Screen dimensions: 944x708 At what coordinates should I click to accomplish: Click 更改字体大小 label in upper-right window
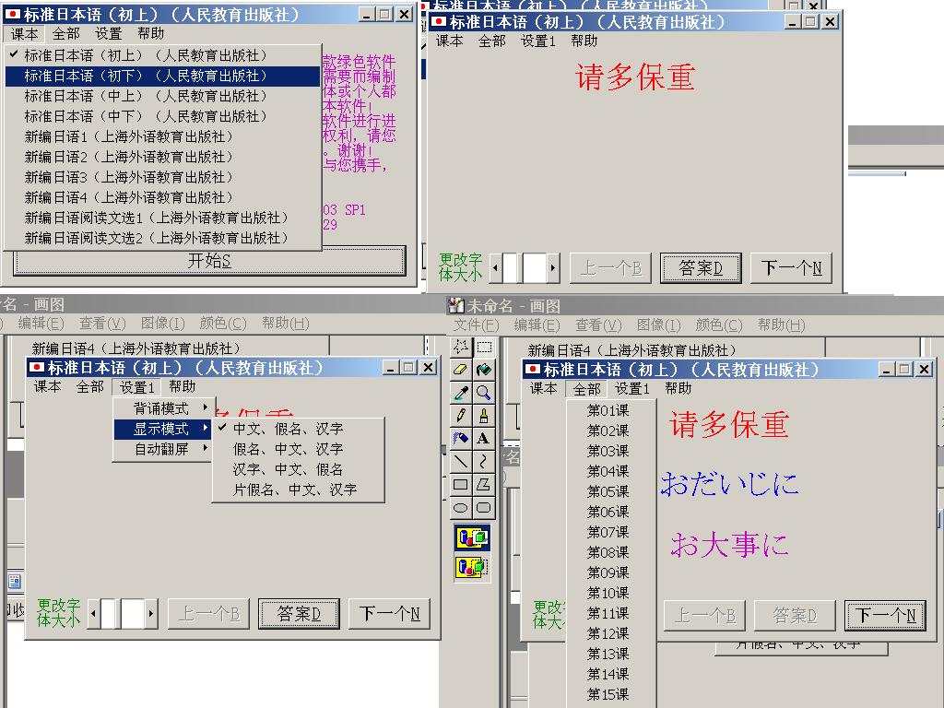click(x=461, y=267)
